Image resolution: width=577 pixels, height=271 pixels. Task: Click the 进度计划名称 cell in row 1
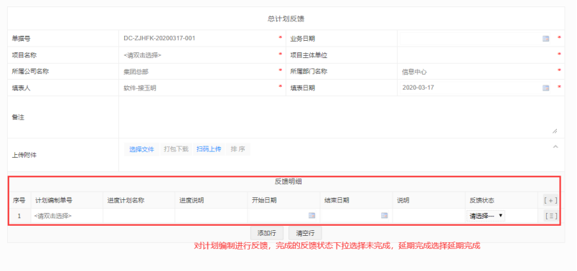click(139, 216)
